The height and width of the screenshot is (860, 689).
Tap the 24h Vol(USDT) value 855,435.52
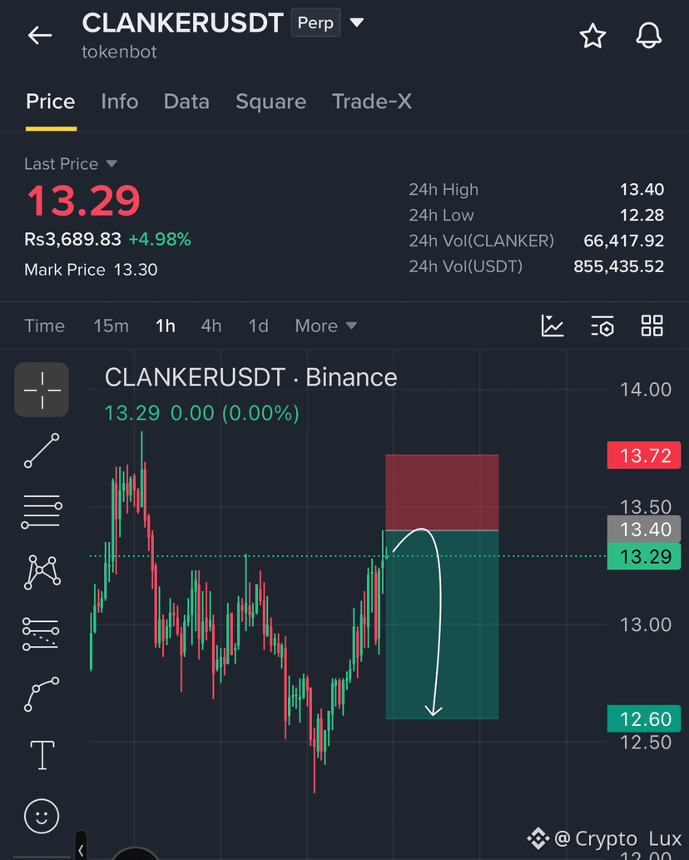tap(619, 266)
